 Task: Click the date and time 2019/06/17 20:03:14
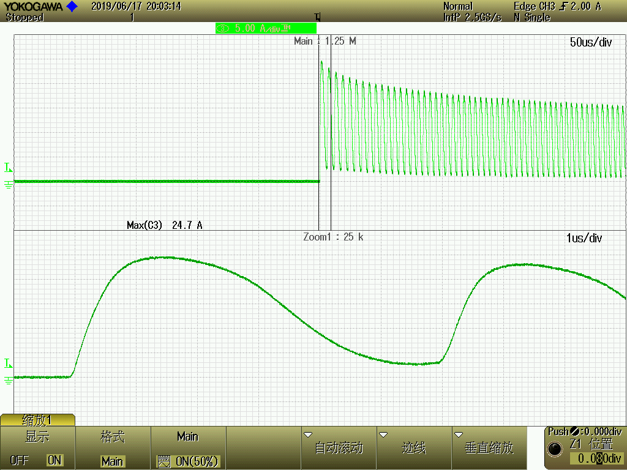(136, 6)
